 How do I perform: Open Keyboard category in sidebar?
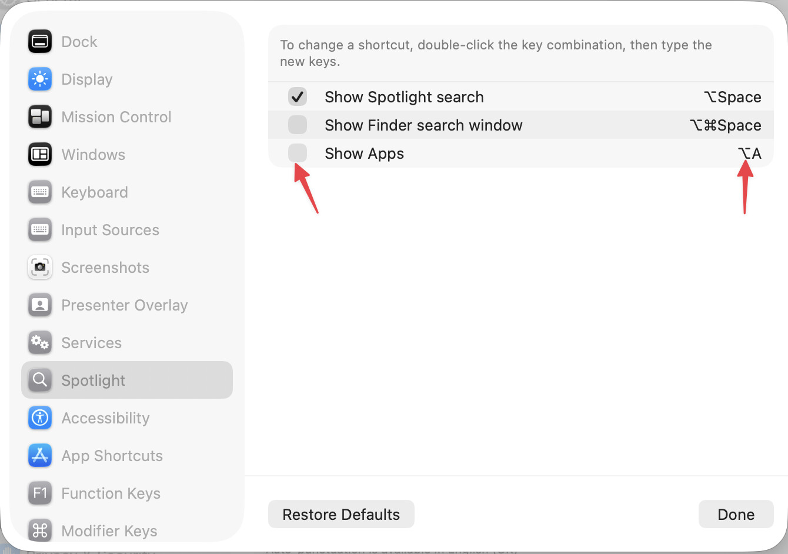[94, 192]
